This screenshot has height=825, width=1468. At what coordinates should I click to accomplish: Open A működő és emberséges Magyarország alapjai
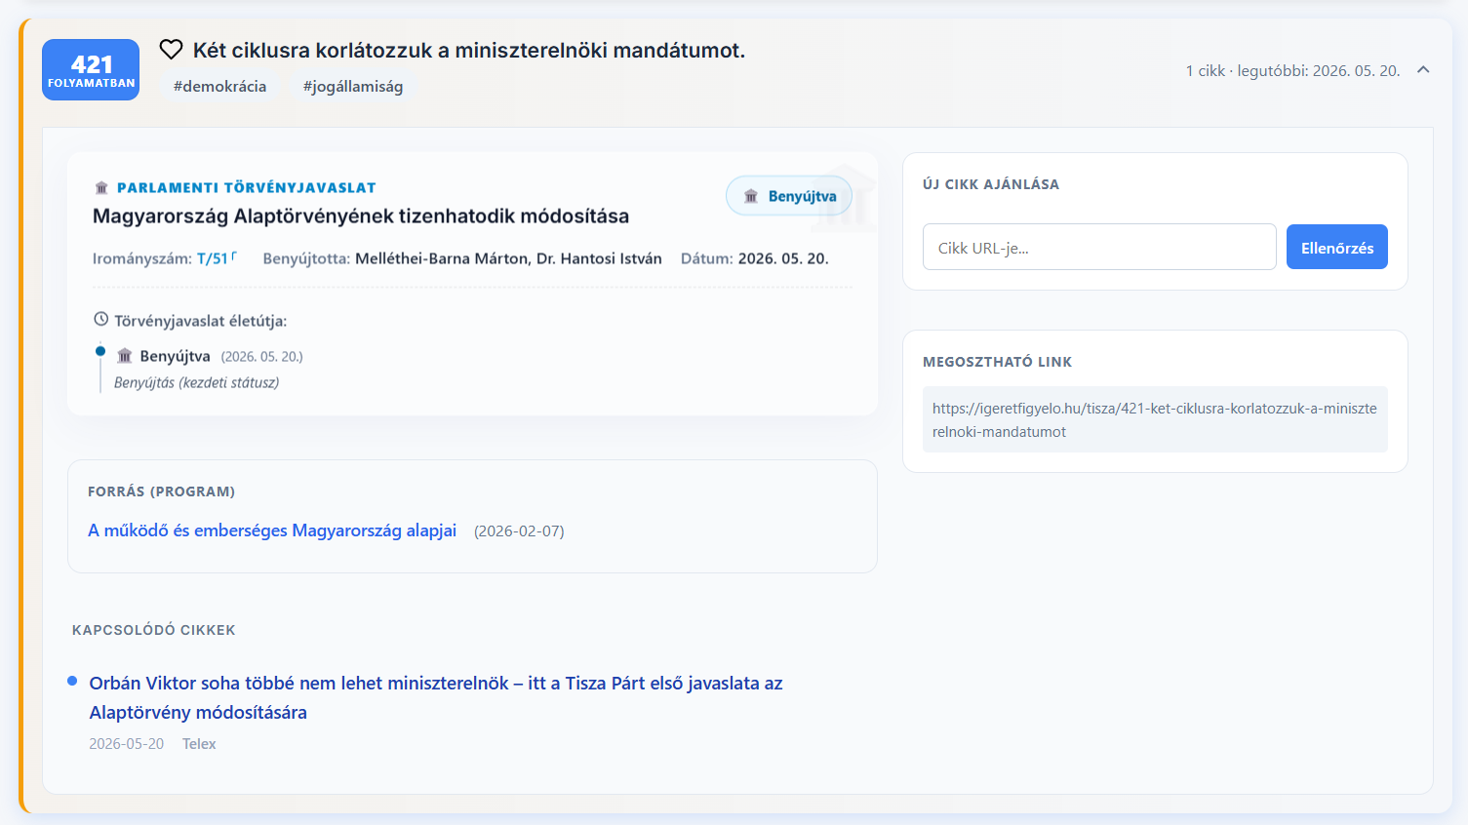point(272,530)
